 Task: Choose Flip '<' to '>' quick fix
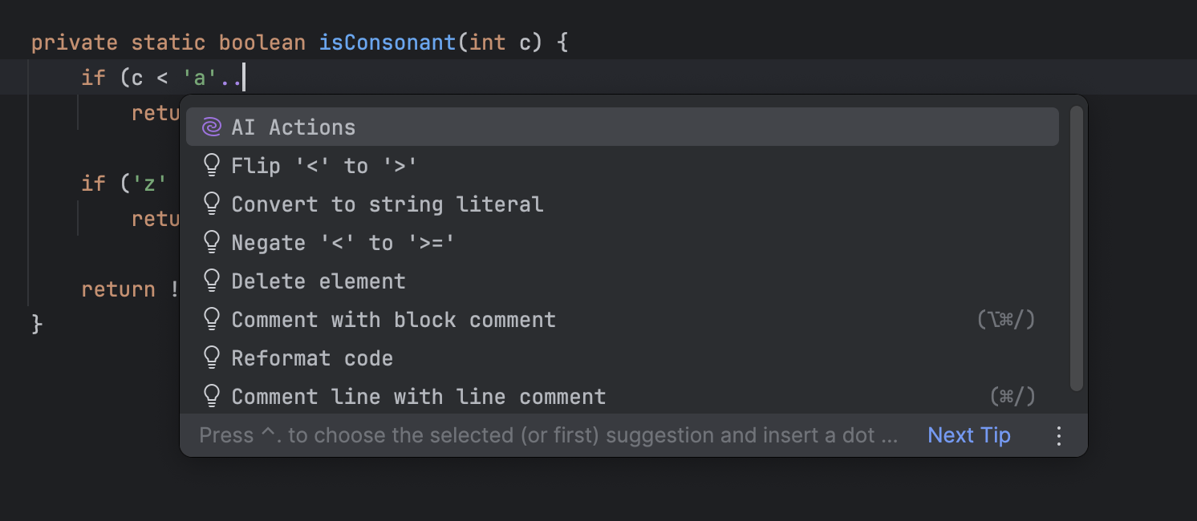[x=323, y=164]
